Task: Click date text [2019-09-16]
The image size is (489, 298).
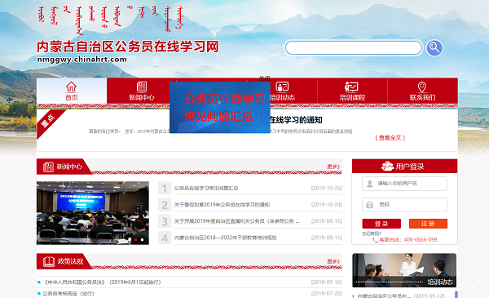Action: (x=326, y=282)
